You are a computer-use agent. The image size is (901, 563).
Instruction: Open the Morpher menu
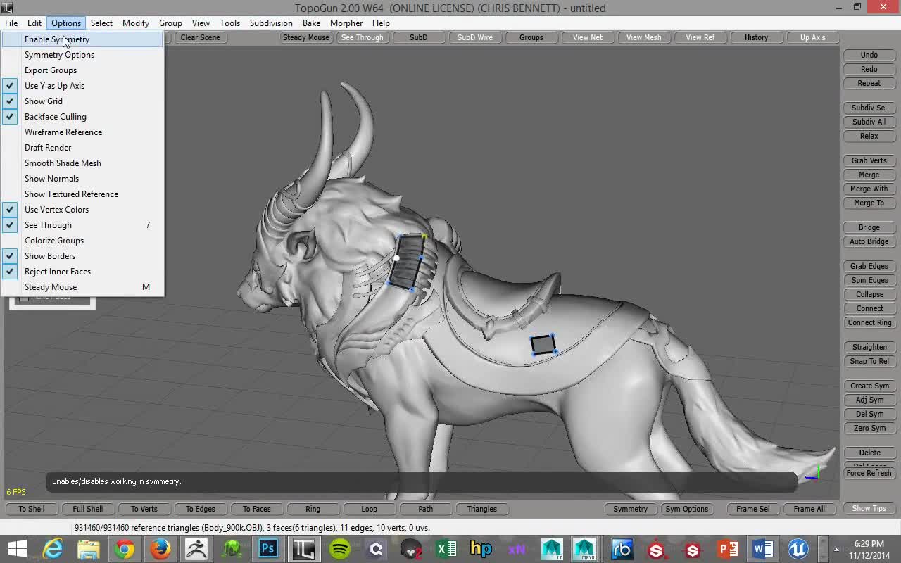click(346, 23)
